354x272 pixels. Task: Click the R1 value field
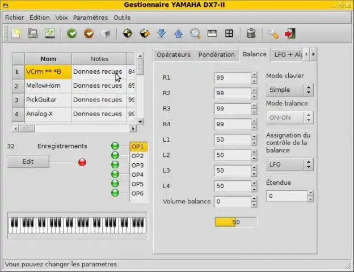(233, 78)
